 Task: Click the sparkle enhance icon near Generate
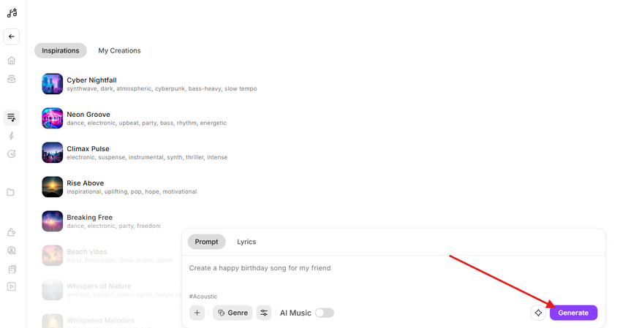point(539,313)
